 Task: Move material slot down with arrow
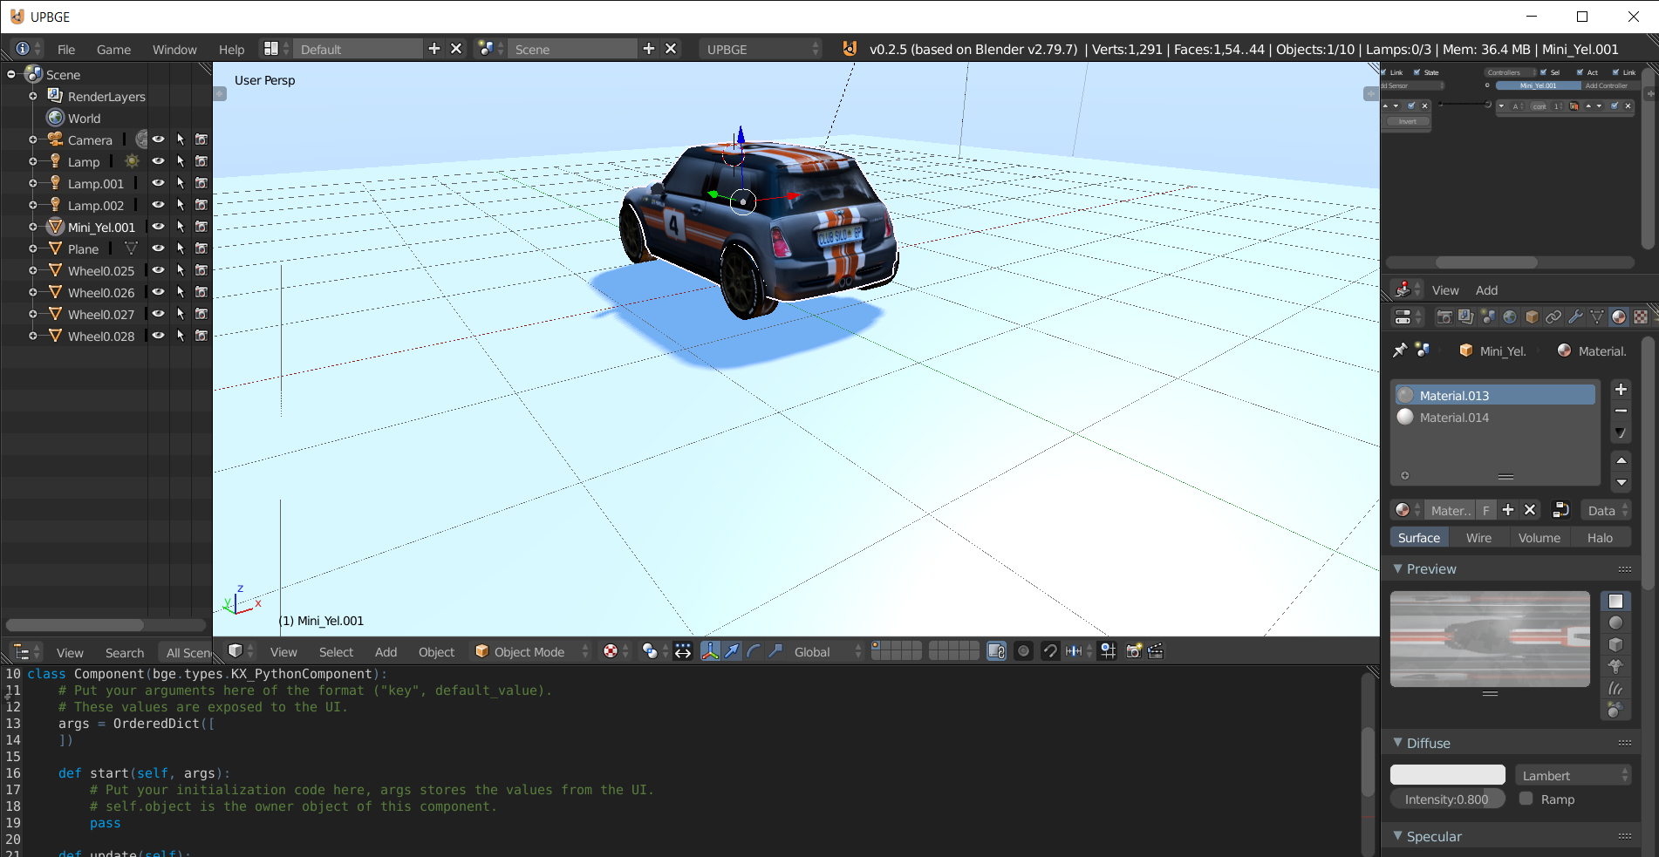(1621, 482)
